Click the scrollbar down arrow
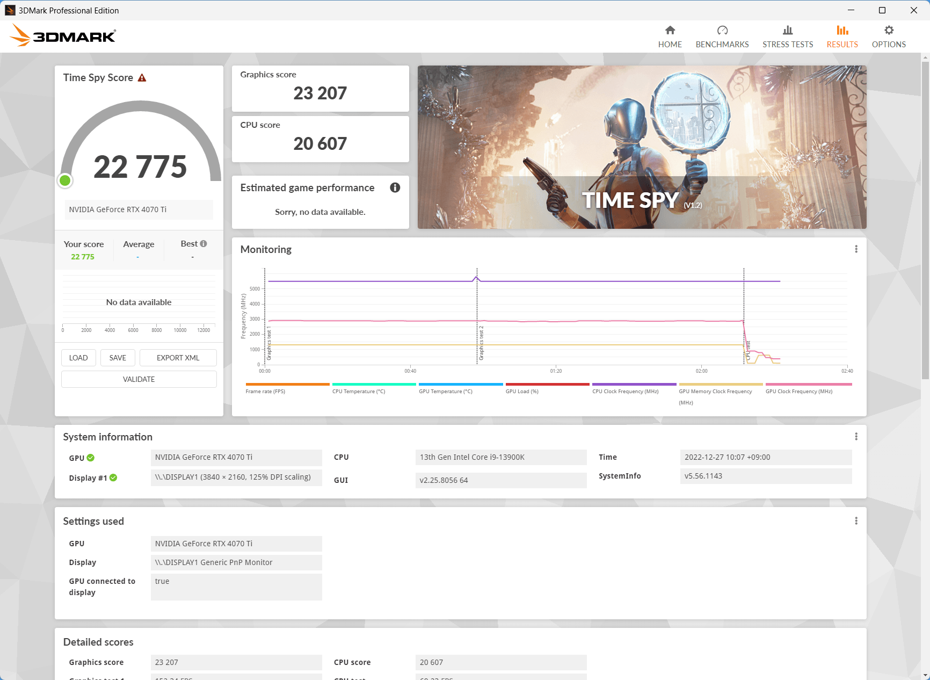This screenshot has width=930, height=680. 925,676
